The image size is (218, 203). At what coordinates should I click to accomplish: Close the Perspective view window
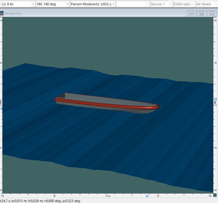tap(211, 13)
